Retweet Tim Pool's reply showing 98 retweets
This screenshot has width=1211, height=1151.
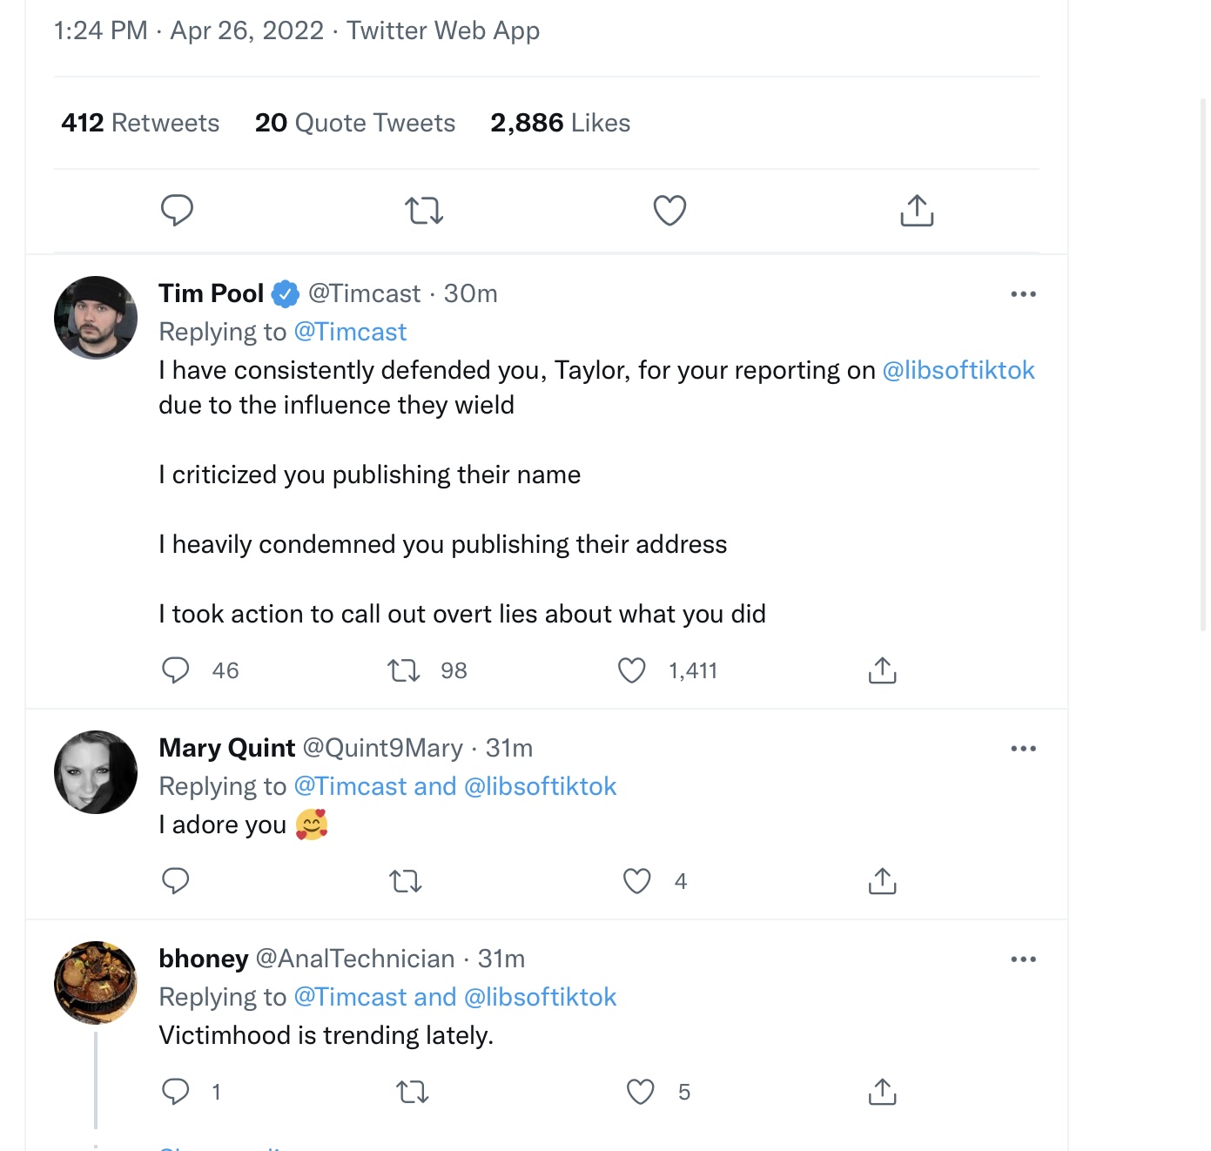pyautogui.click(x=404, y=670)
